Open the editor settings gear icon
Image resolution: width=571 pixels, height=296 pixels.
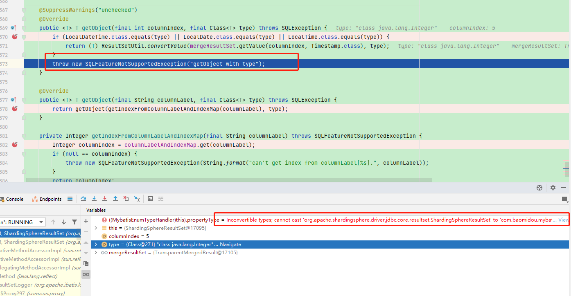[553, 187]
